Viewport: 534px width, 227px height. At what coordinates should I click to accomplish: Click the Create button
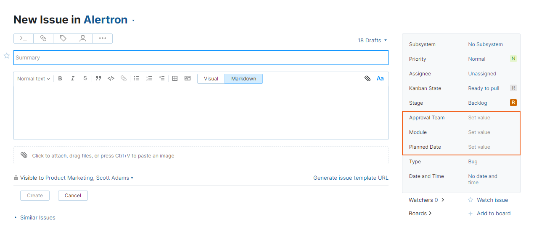tap(35, 196)
